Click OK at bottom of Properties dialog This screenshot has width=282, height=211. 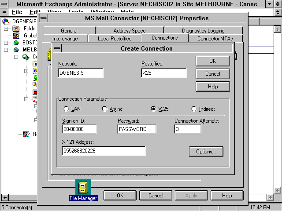click(x=120, y=195)
